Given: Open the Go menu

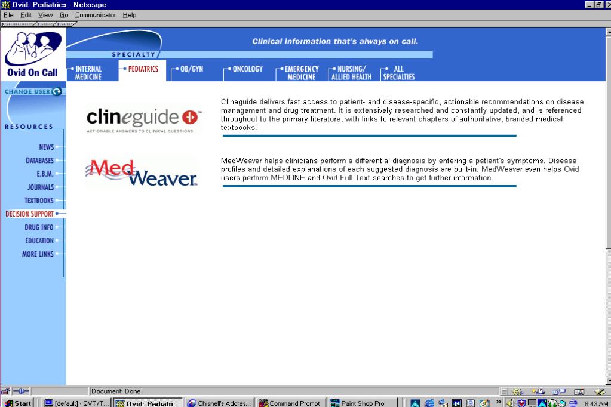Looking at the screenshot, I should pyautogui.click(x=64, y=15).
